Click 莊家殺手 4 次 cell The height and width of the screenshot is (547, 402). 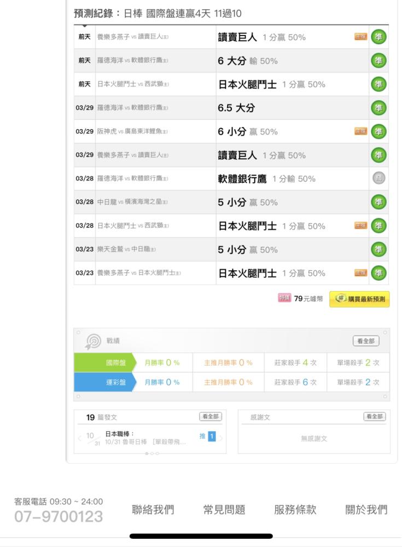(x=295, y=363)
